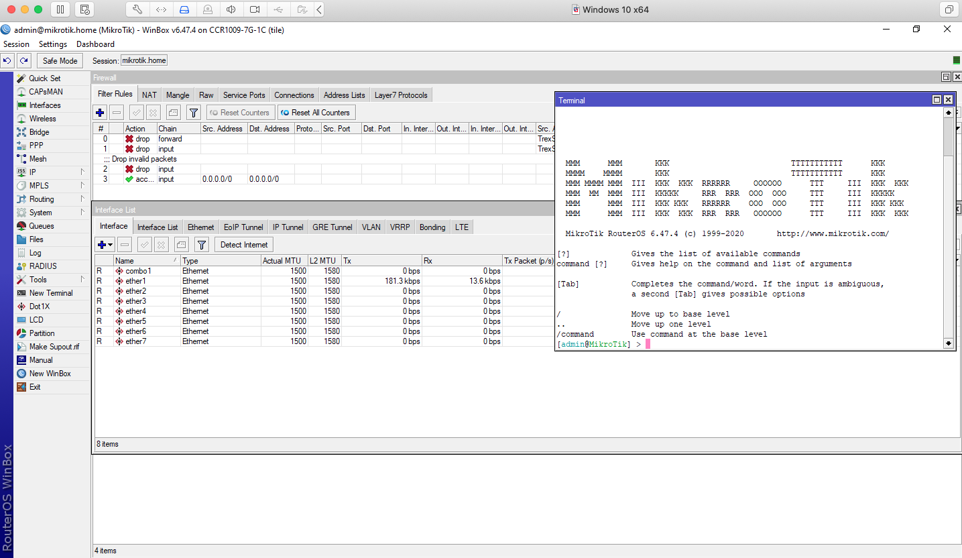
Task: Open New Terminal from the sidebar
Action: tap(51, 293)
